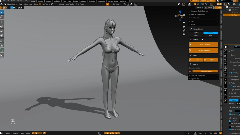Jump to the first frame

pos(105,133)
